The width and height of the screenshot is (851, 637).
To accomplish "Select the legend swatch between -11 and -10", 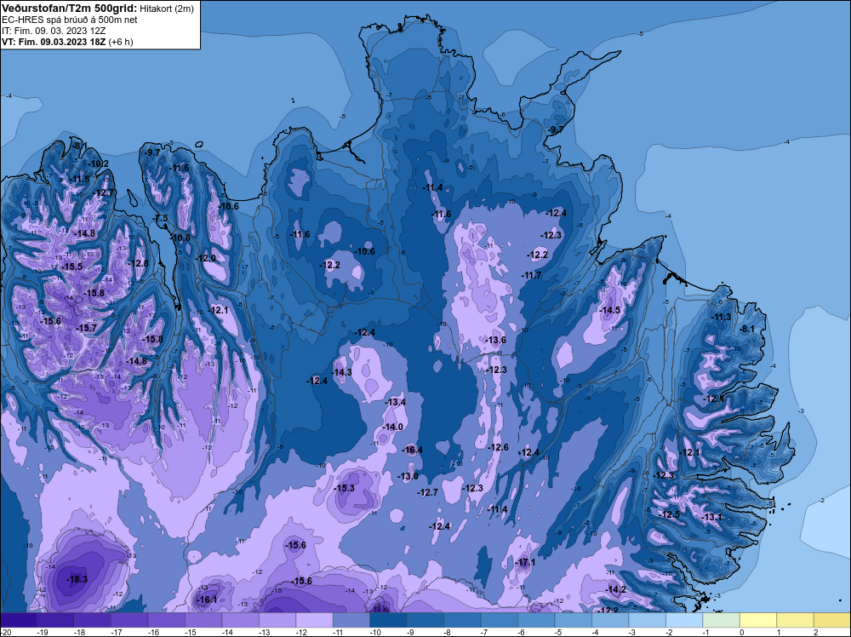I will 351,620.
